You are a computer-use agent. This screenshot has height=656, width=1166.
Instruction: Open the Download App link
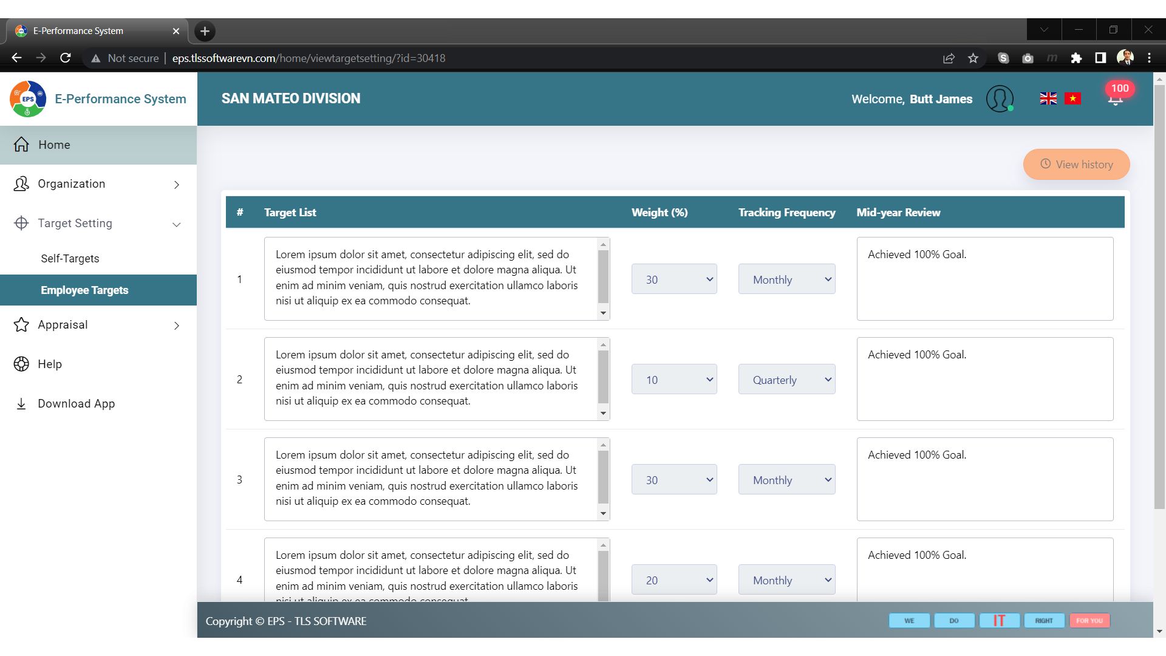[76, 404]
